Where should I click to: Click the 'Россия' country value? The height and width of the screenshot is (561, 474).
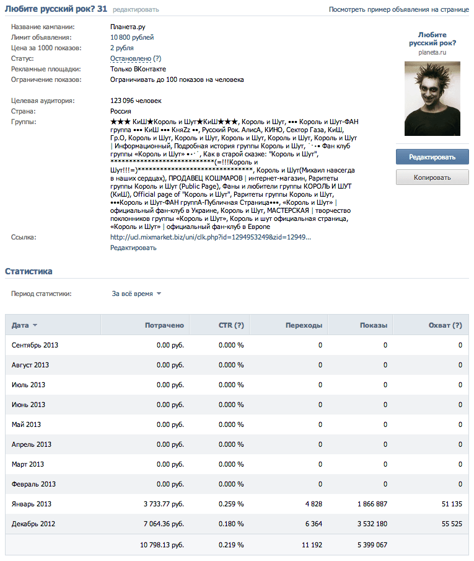(x=120, y=111)
